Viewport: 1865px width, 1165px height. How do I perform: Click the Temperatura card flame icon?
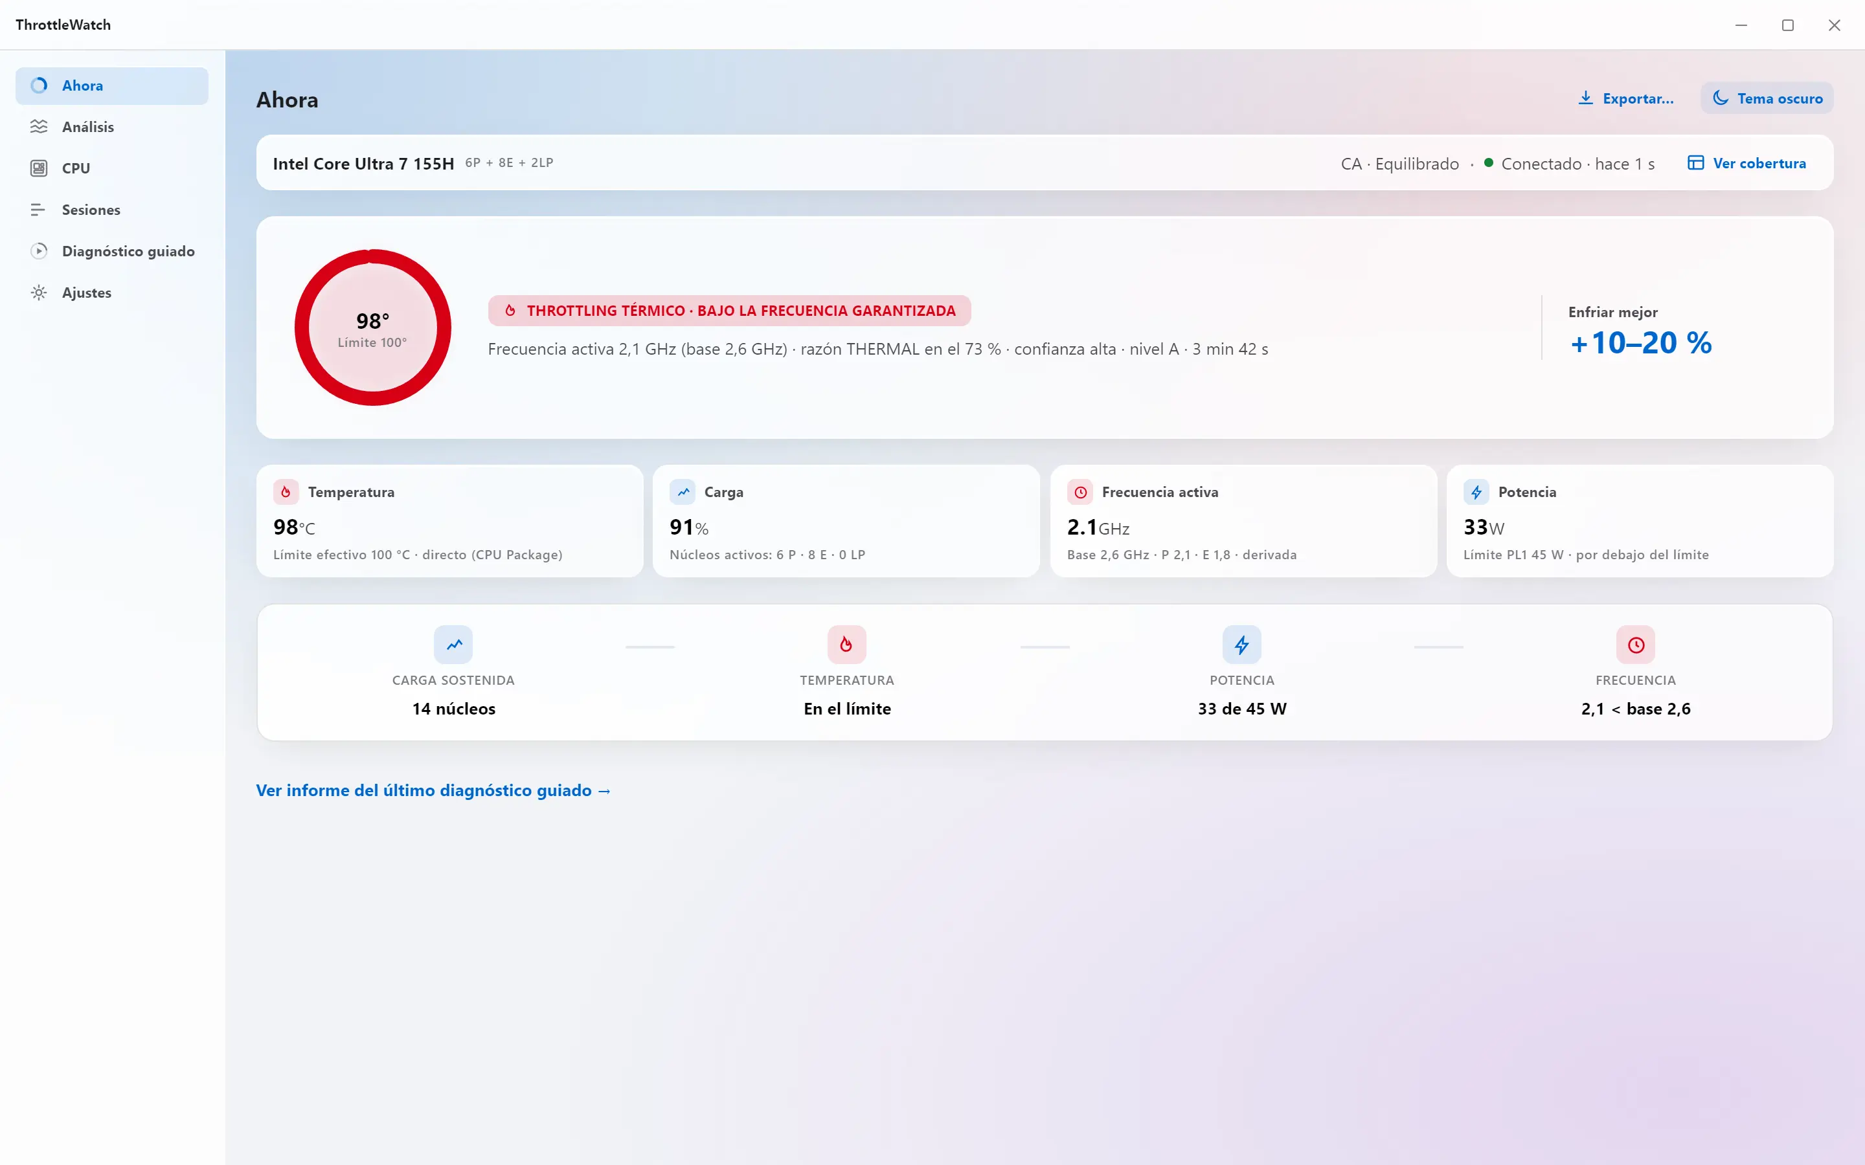pos(286,492)
